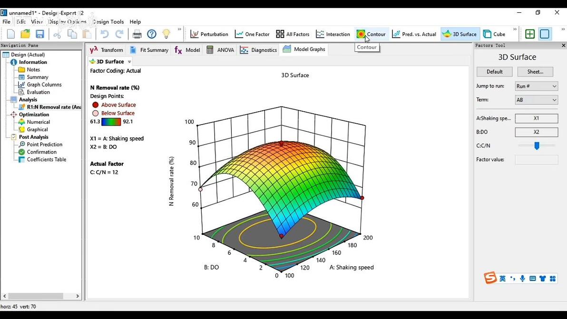This screenshot has width=567, height=319.
Task: Click the Save floppy disk icon
Action: (40, 34)
